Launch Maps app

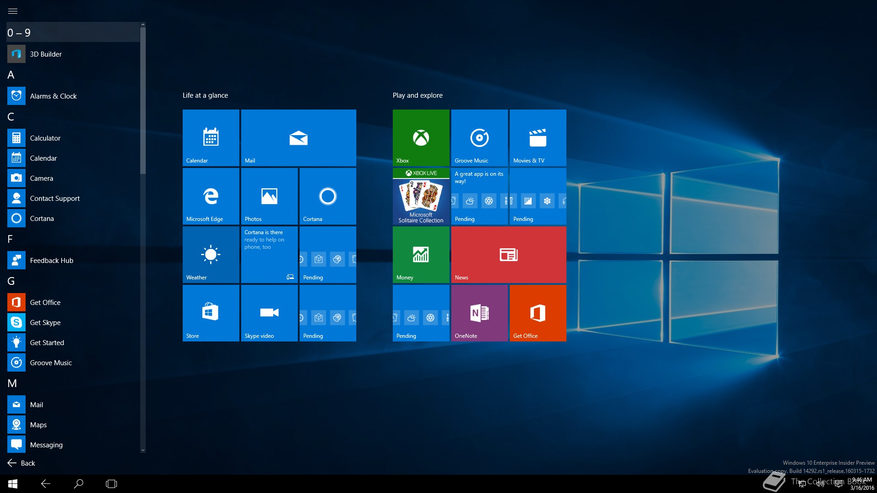73,425
